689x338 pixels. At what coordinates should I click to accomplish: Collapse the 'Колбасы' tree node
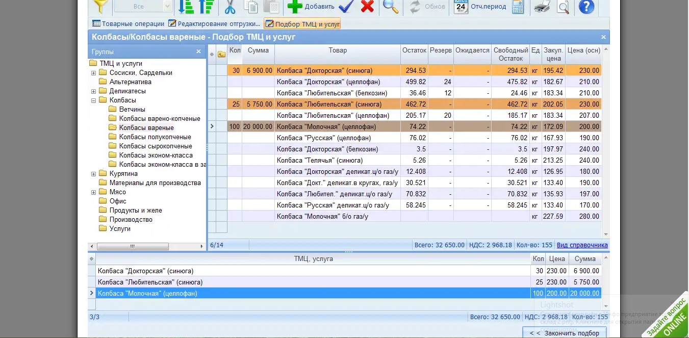pos(94,100)
